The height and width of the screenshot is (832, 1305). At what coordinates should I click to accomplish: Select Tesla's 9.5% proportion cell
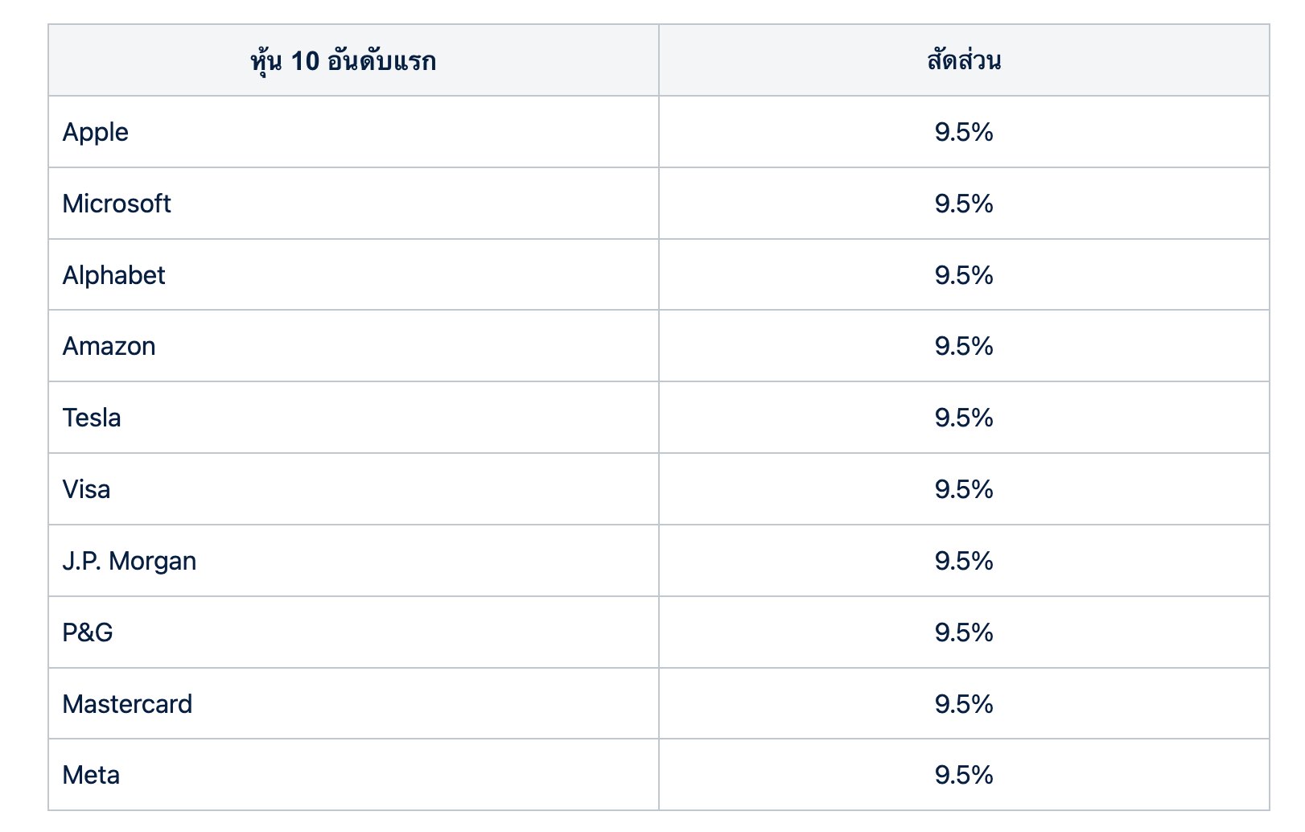[964, 418]
